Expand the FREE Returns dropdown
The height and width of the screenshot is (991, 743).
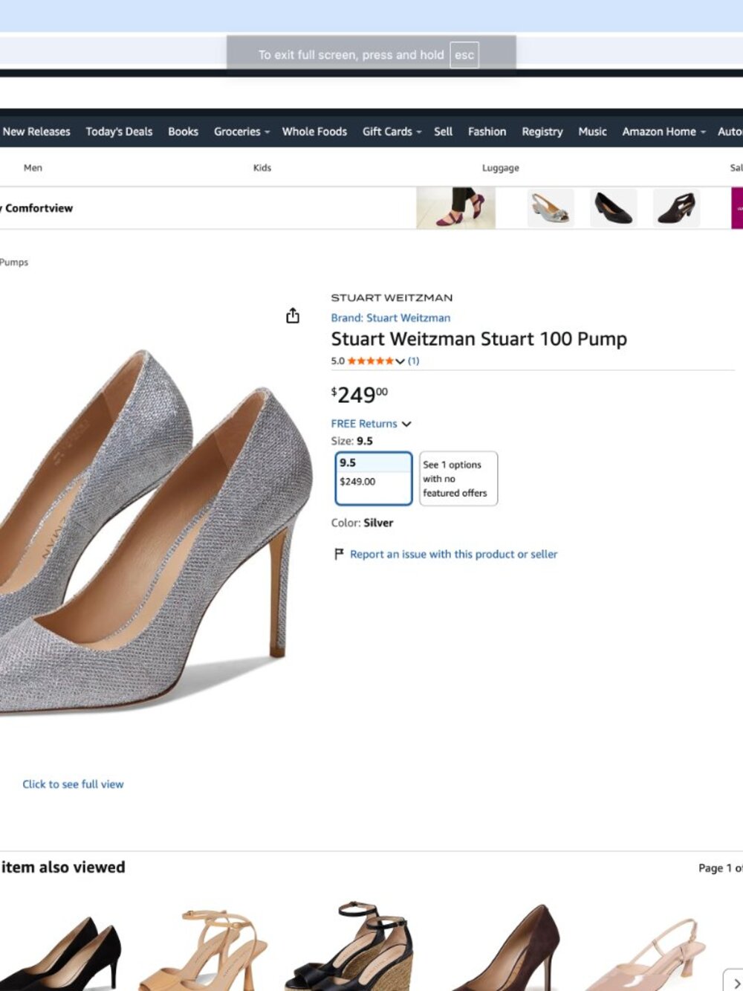click(x=371, y=424)
